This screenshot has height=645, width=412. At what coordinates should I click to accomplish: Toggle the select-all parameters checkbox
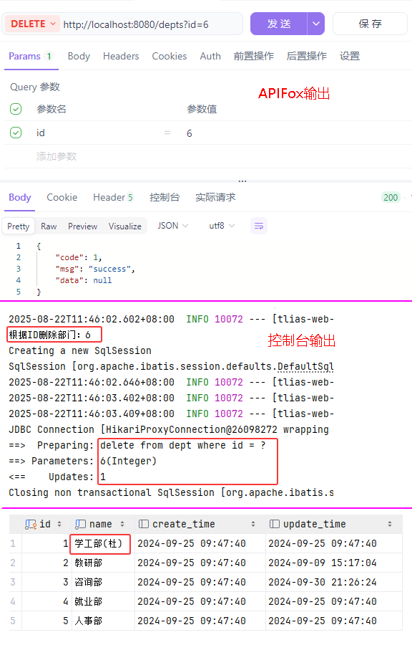16,109
